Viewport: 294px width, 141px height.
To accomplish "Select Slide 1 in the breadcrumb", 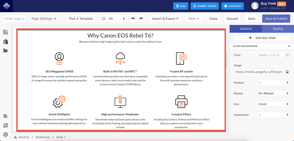I will (61, 137).
